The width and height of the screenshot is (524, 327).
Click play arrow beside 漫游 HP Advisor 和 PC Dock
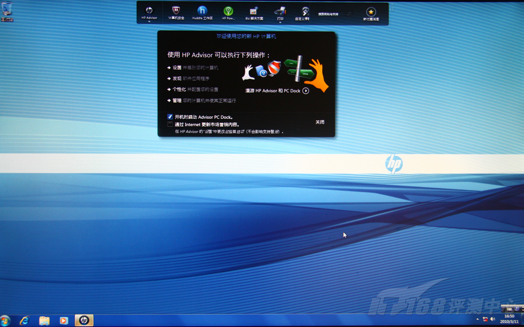tap(306, 91)
